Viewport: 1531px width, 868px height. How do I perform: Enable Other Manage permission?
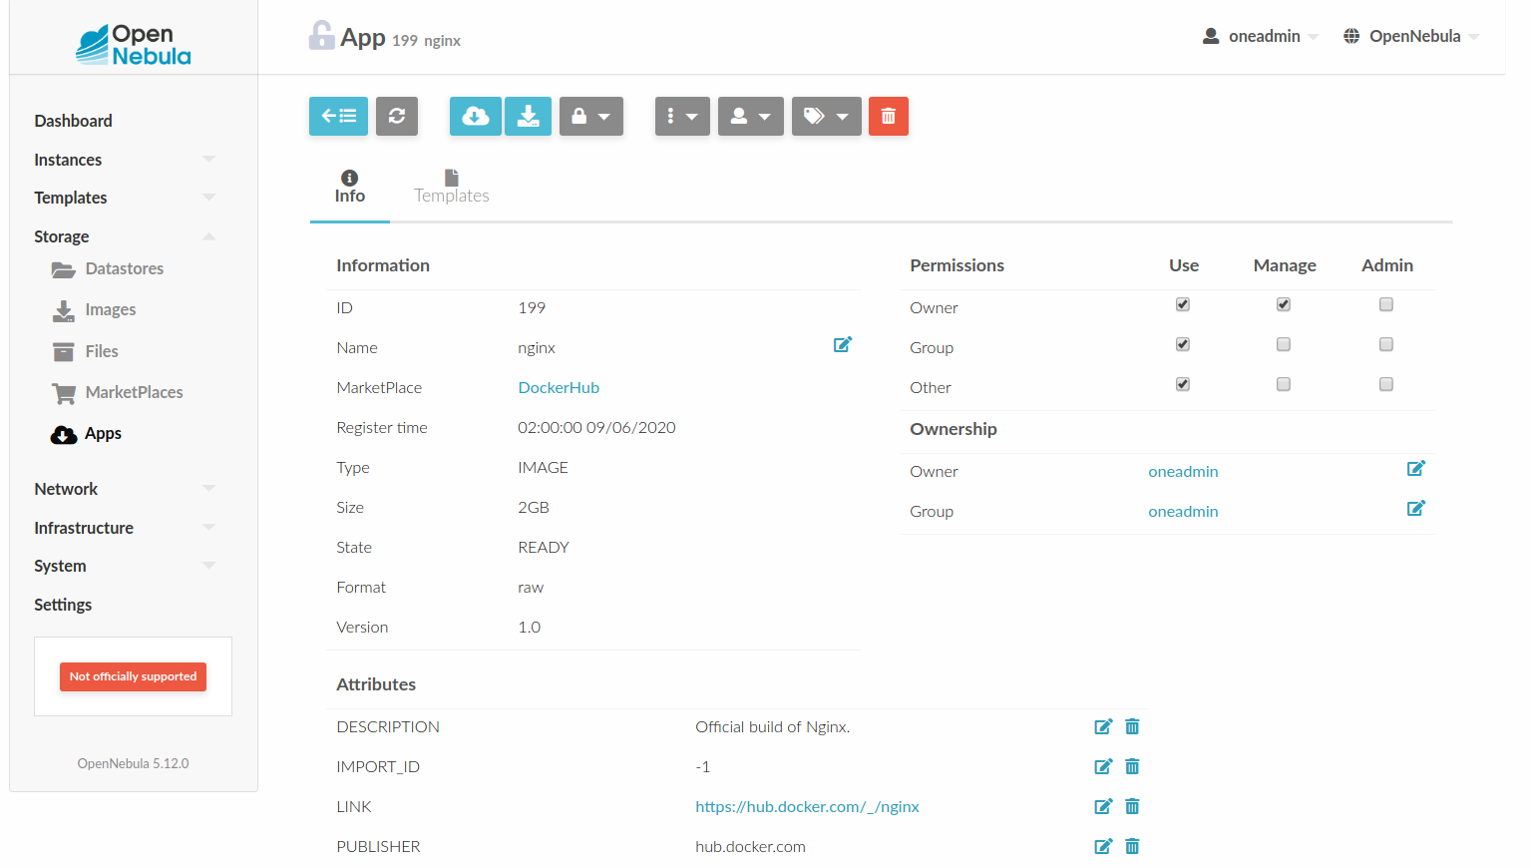point(1284,384)
